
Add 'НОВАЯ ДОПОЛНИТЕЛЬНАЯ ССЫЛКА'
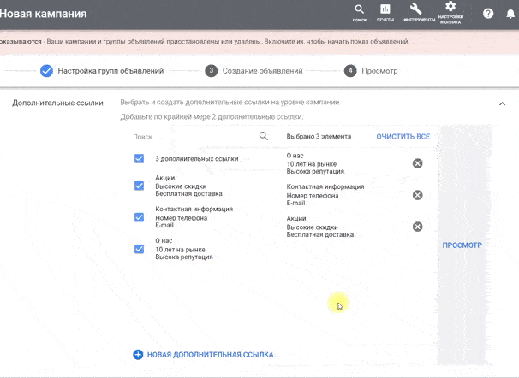tap(203, 355)
